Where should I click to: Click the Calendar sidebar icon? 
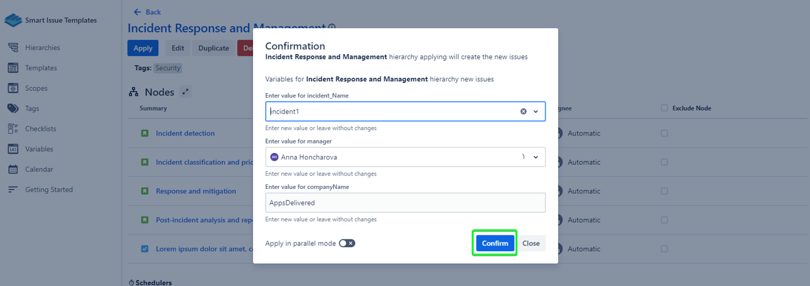click(x=13, y=169)
